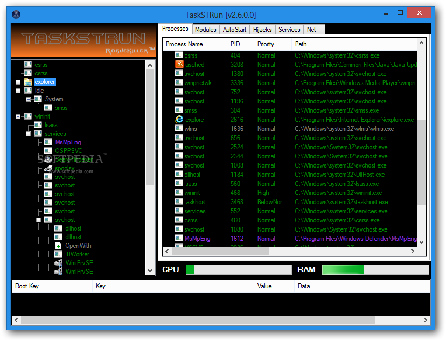Collapse the System tree node
The width and height of the screenshot is (446, 341).
[x=28, y=99]
